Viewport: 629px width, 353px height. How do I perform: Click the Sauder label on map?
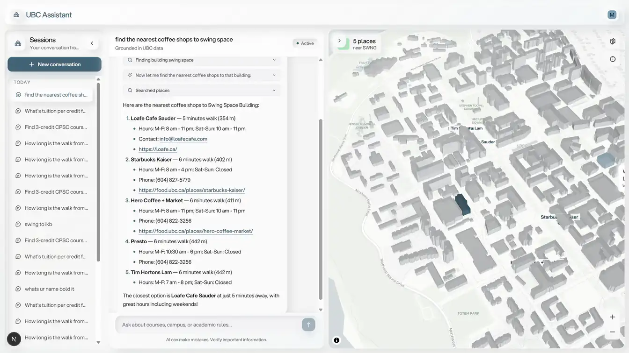[x=488, y=142]
